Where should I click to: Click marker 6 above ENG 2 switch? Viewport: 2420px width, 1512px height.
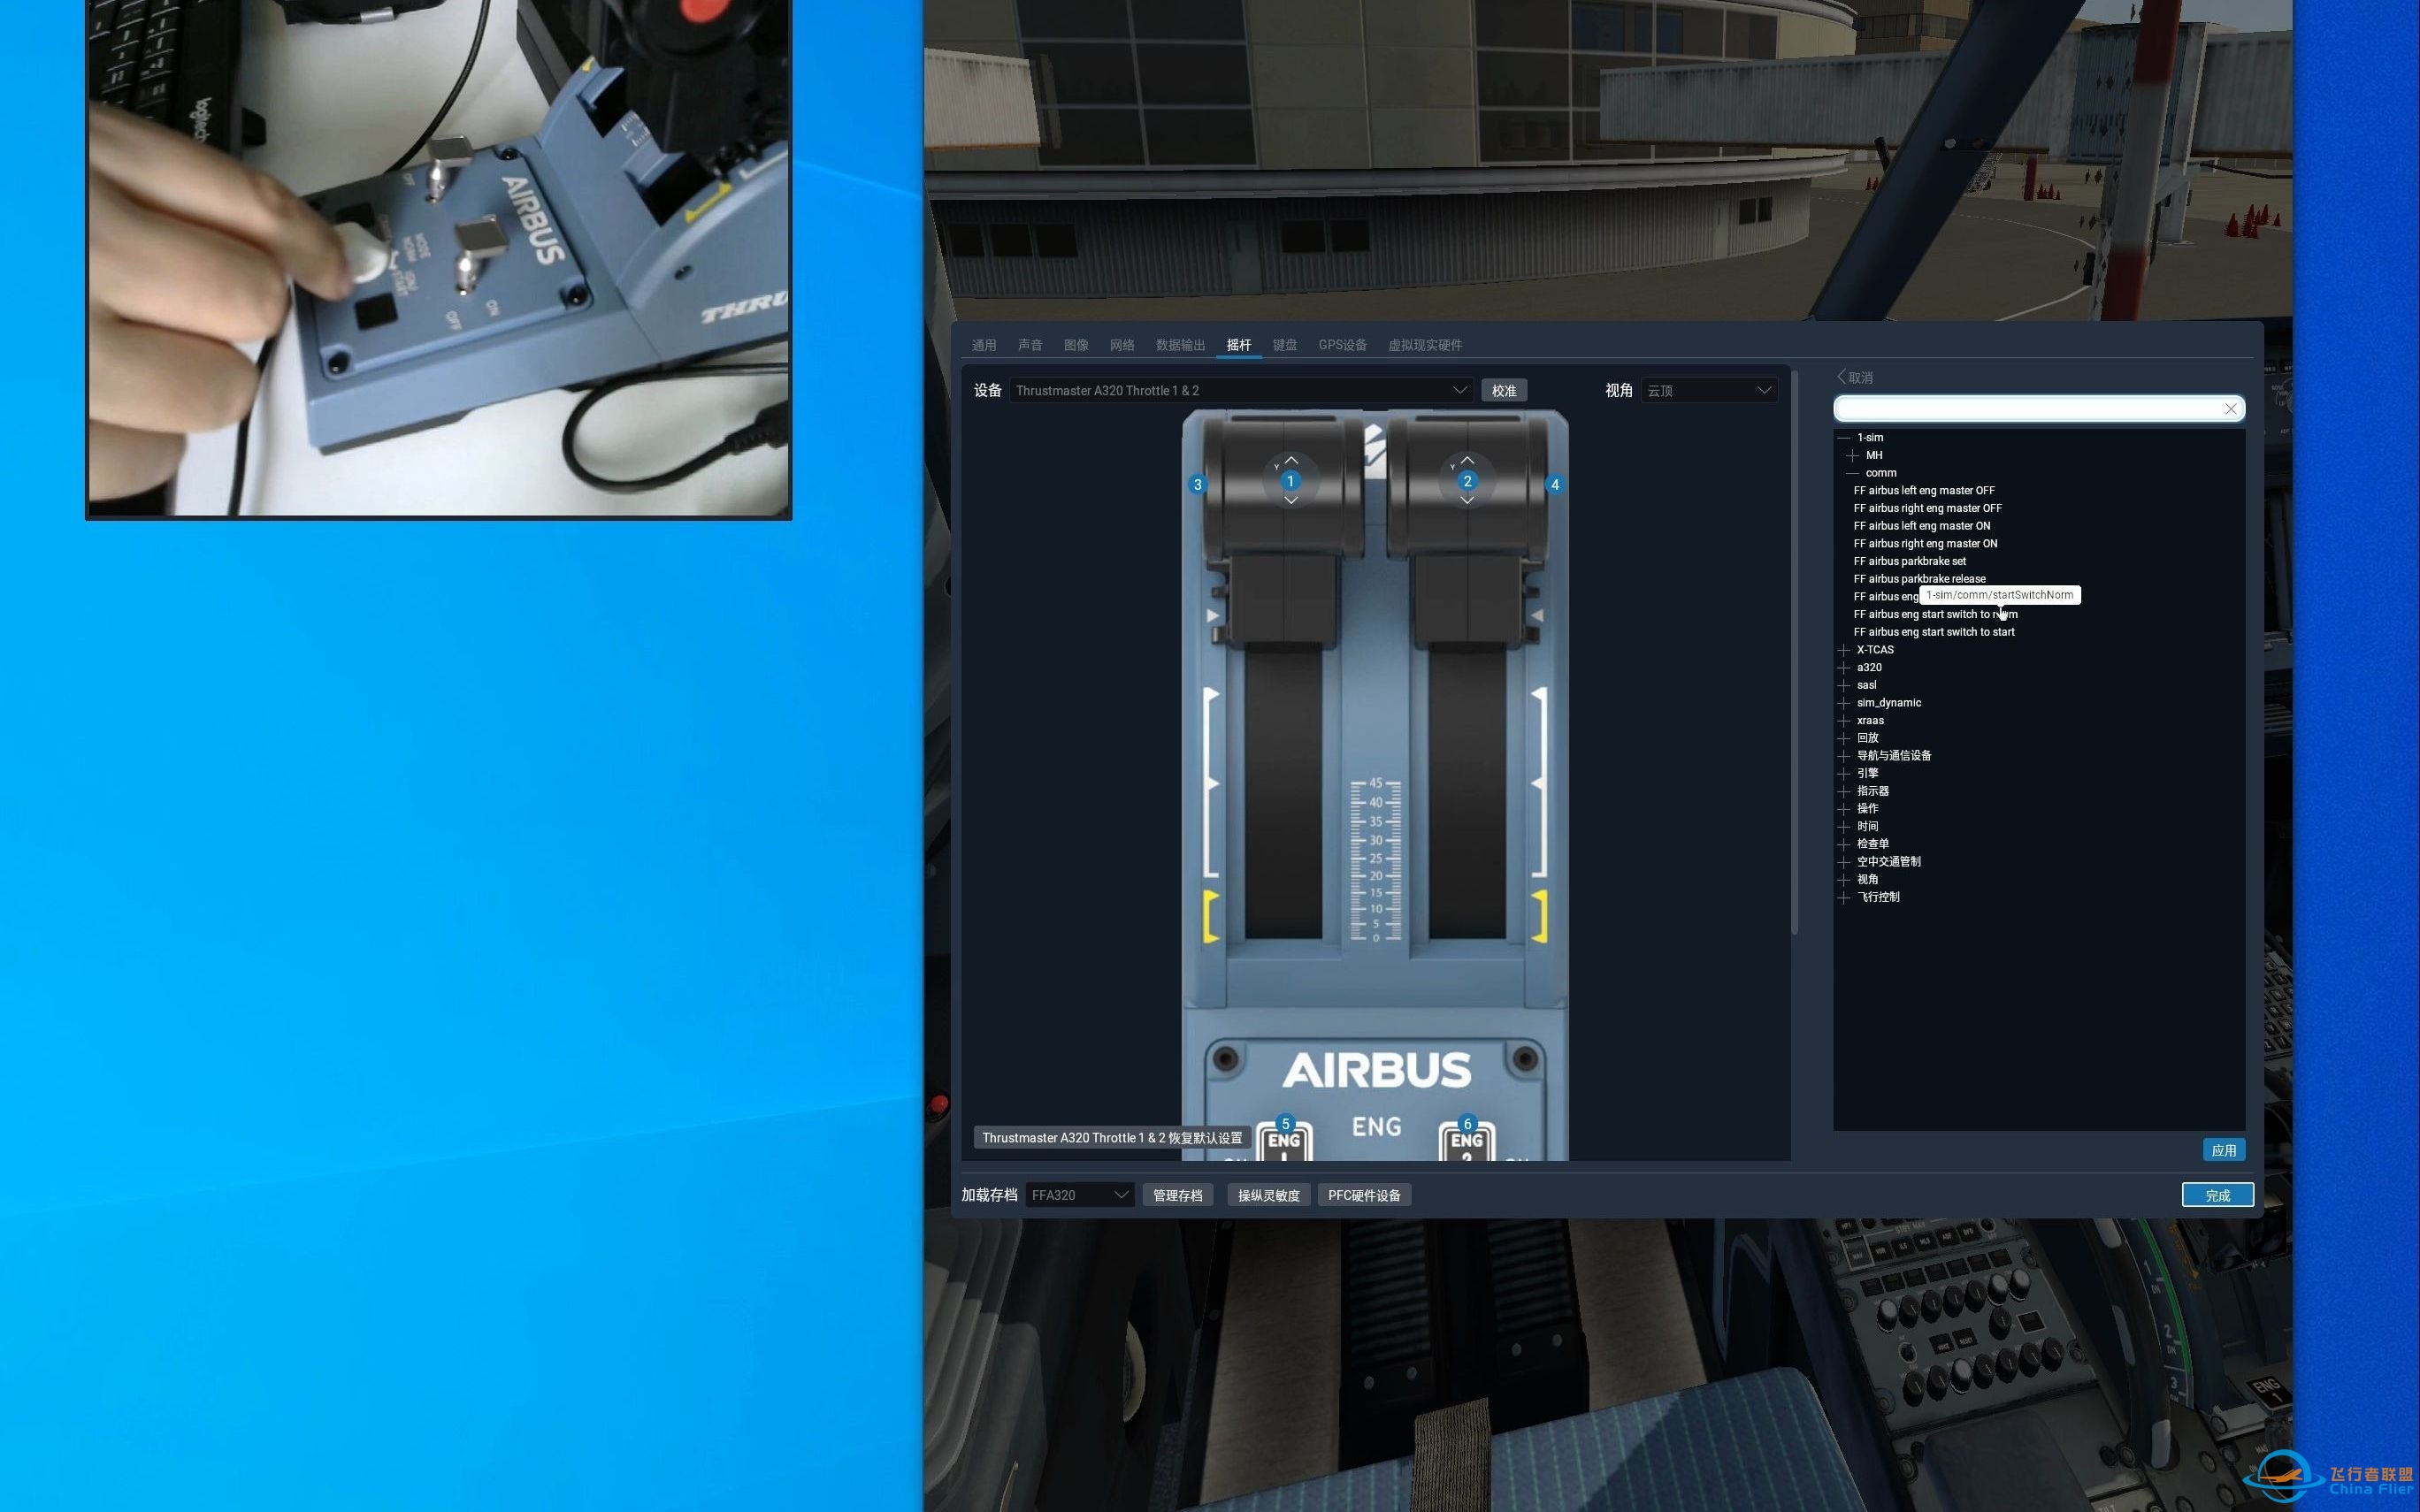(x=1467, y=1124)
